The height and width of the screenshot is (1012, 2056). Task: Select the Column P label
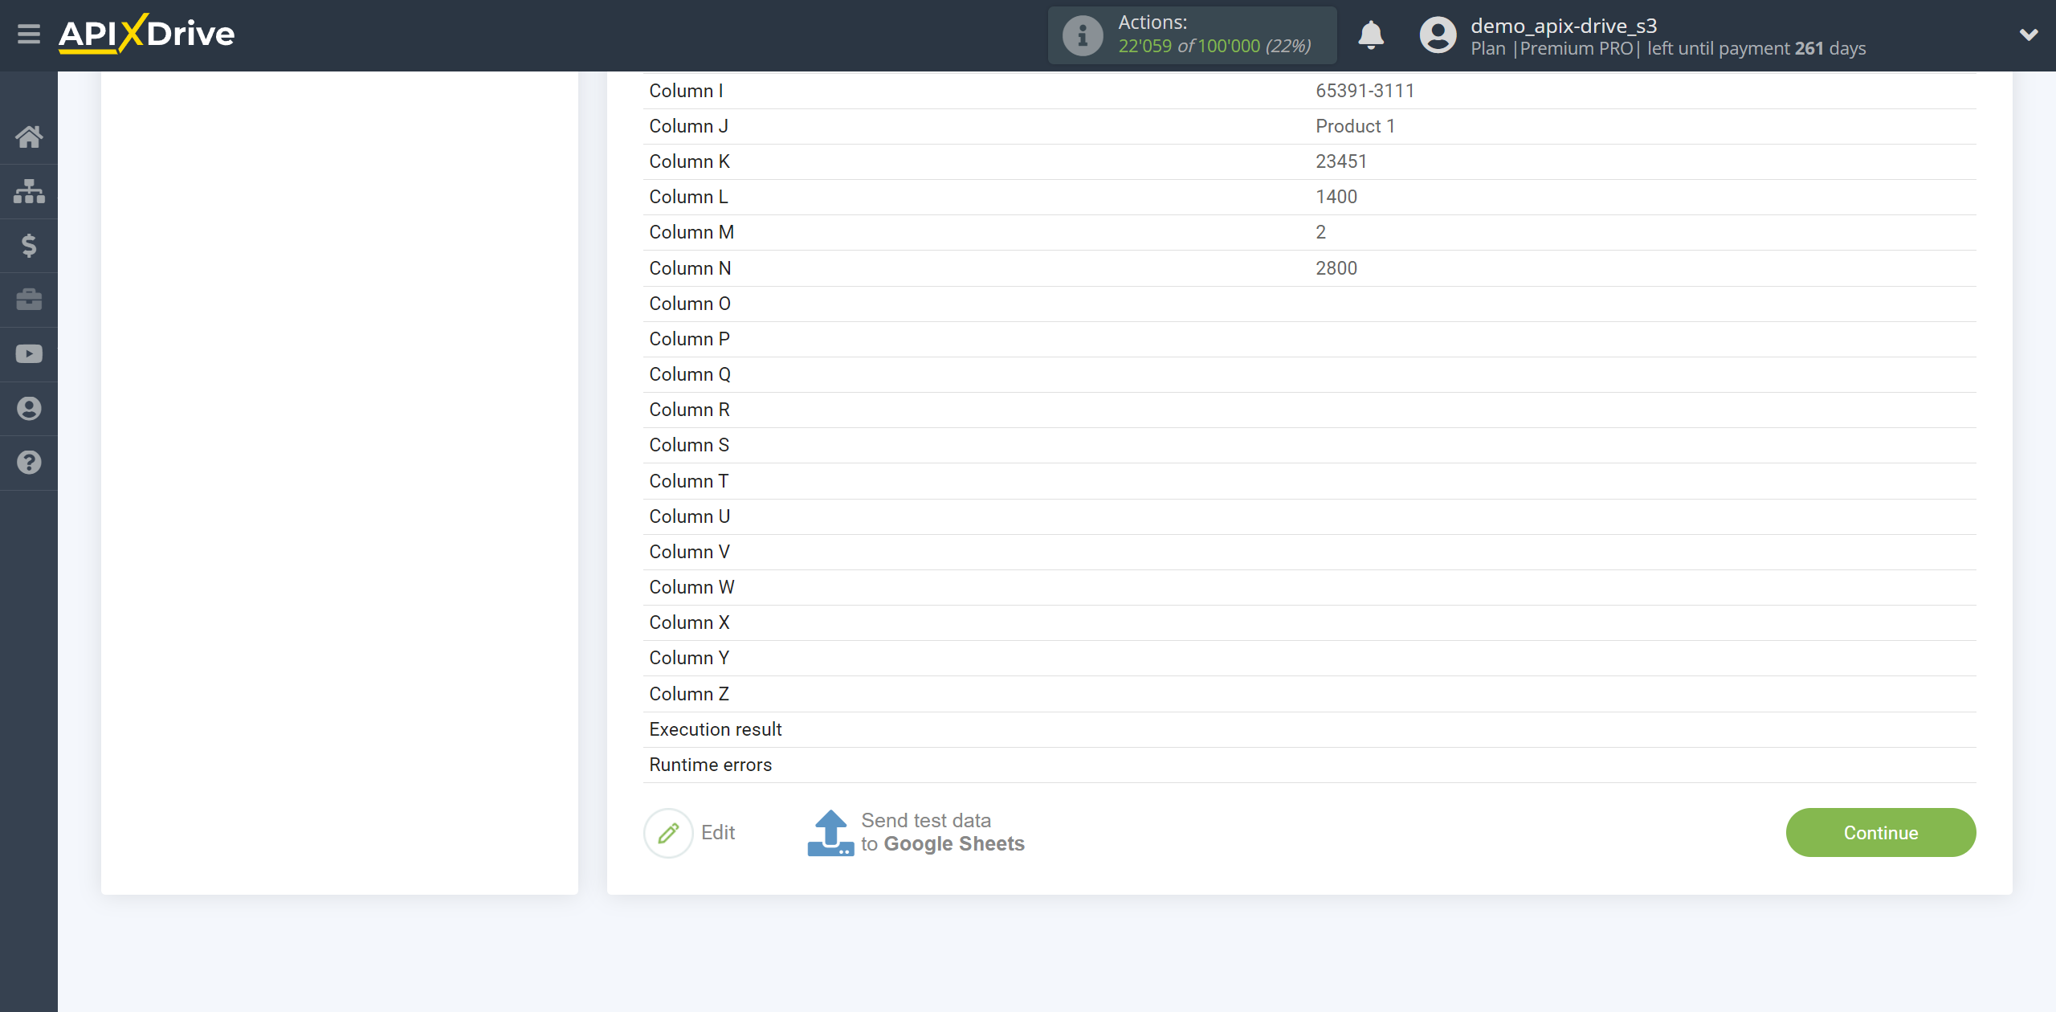pos(690,339)
